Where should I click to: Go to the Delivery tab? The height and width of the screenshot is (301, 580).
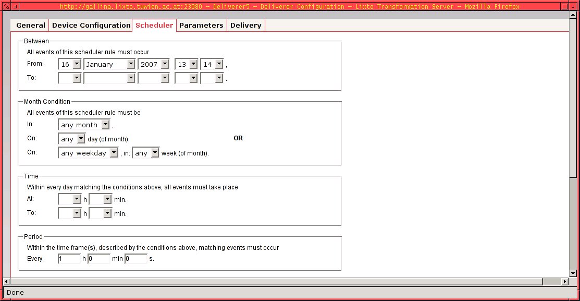coord(245,26)
